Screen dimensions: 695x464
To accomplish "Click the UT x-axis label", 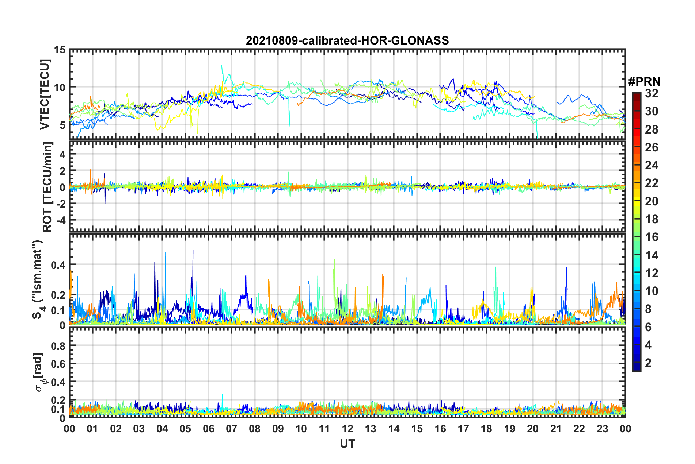I will (347, 443).
